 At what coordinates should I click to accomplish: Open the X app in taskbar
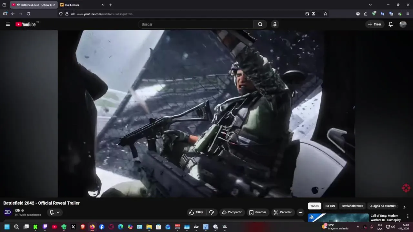tap(73, 227)
